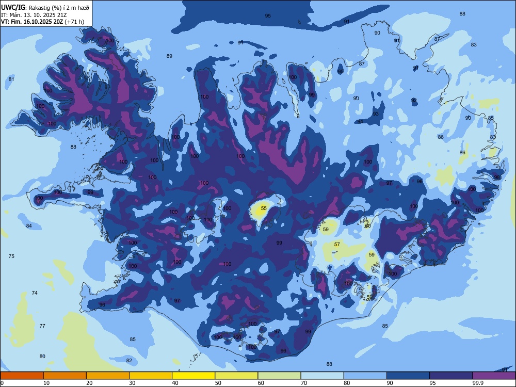Select the '57' humidity value label
This screenshot has height=387, width=516.
[337, 245]
